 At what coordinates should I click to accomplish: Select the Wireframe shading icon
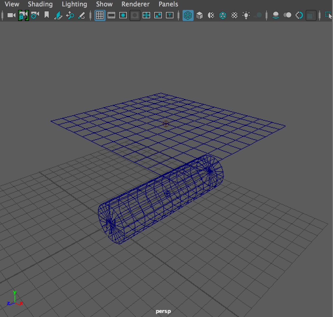(188, 15)
